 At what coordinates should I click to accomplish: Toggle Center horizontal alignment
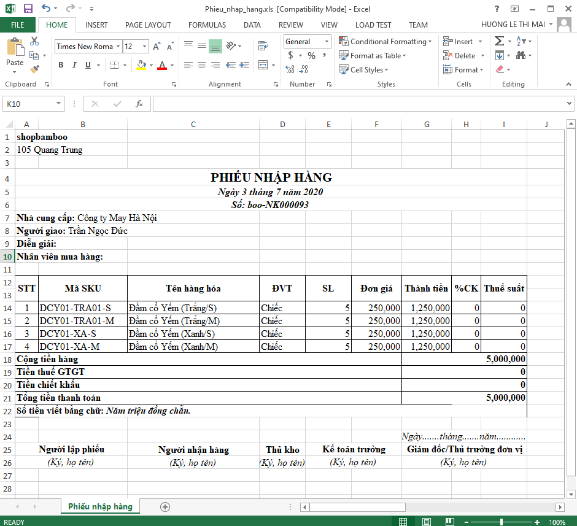click(x=202, y=65)
